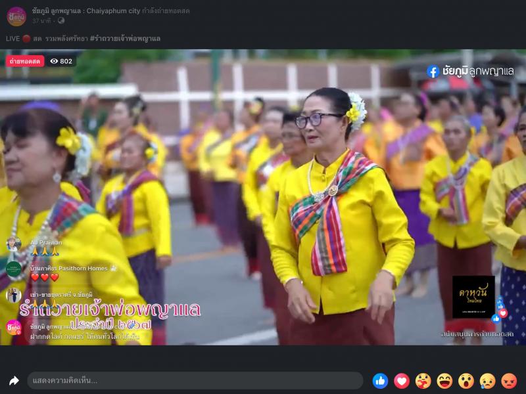Open Pasithorn Homes commenter profile name
Screen dimensions: 526x394
point(68,268)
